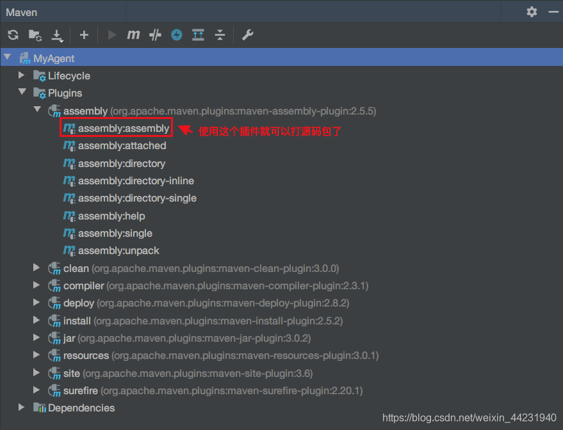Toggle skip tests mode lightning icon
563x430 pixels.
click(176, 35)
